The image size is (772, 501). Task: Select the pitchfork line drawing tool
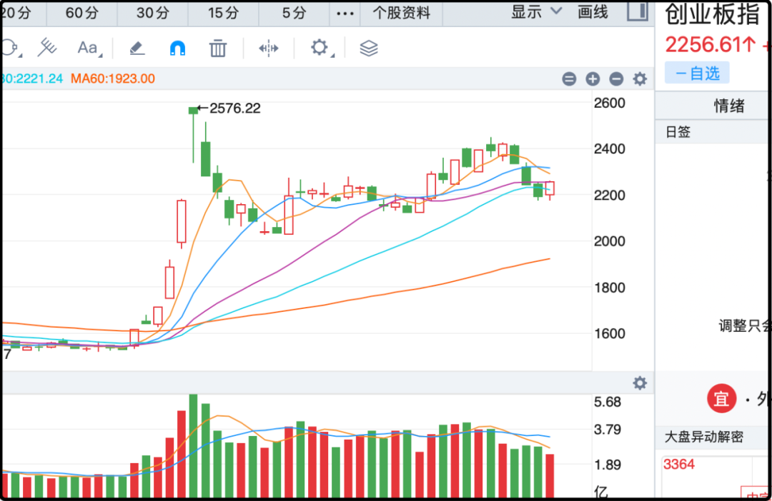[47, 48]
